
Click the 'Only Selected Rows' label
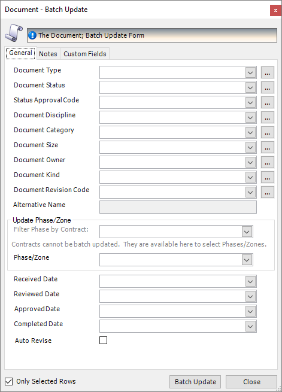(x=46, y=381)
